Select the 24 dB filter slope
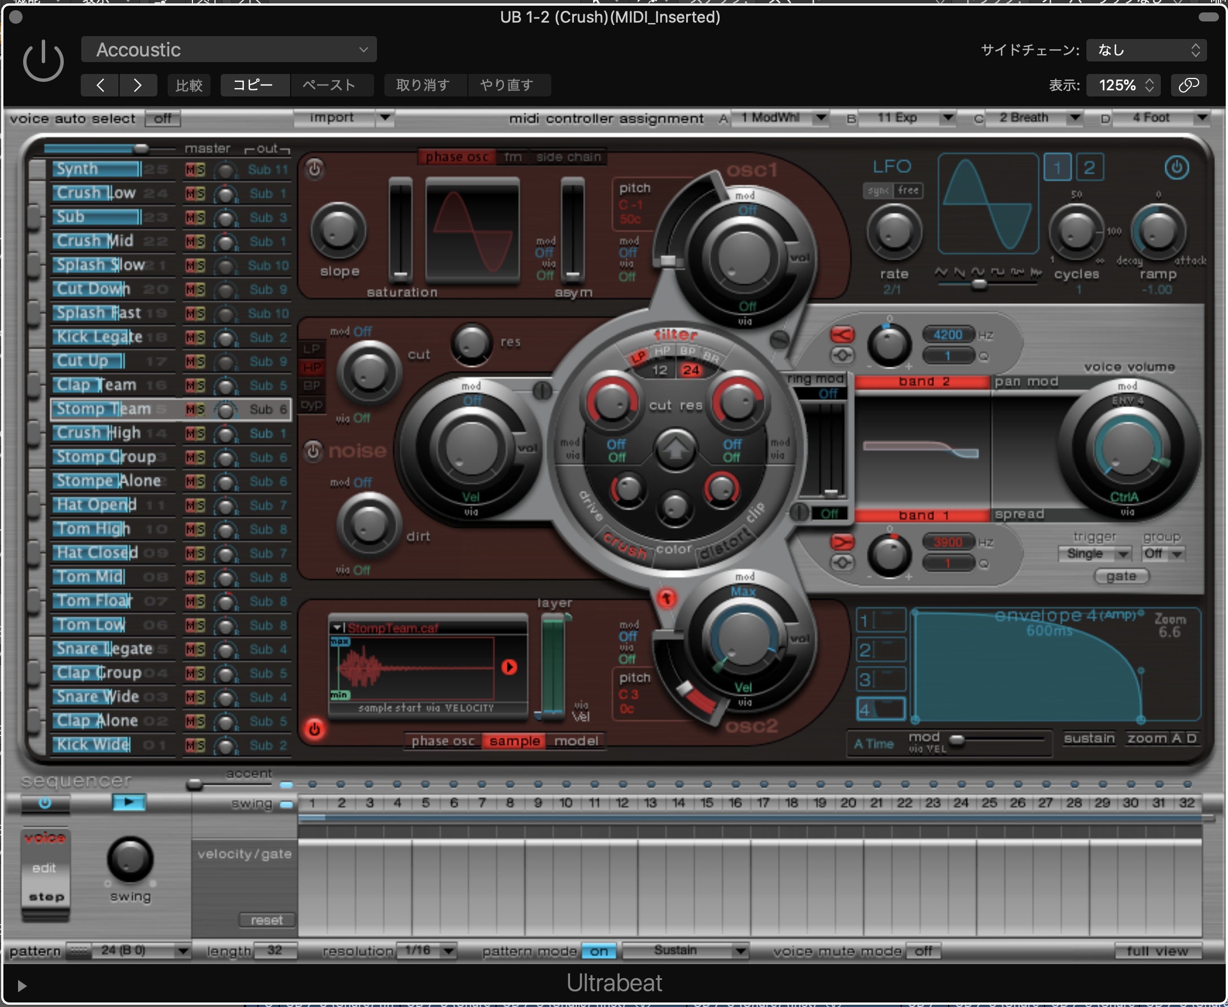 [691, 370]
